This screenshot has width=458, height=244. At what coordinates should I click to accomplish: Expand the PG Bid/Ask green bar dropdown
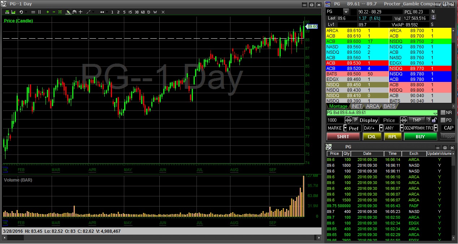435,113
